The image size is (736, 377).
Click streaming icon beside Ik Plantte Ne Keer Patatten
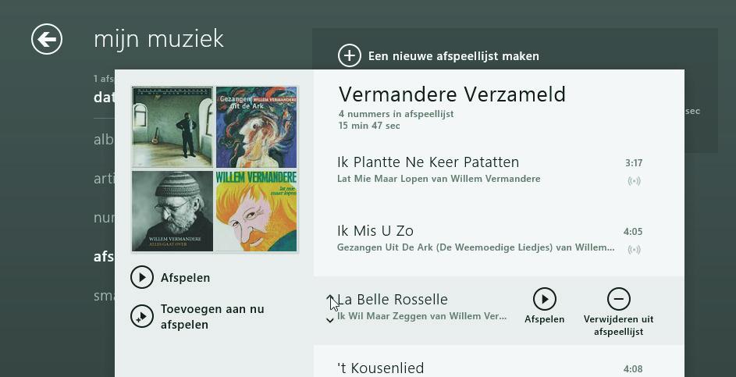point(634,181)
